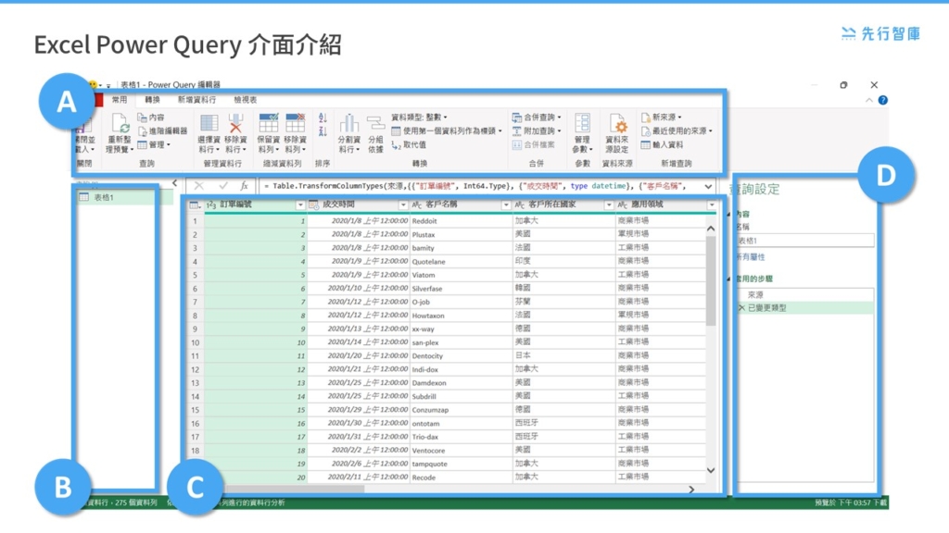Sort ascending with the A-Z icon
Screen dimensions: 949x533
321,117
